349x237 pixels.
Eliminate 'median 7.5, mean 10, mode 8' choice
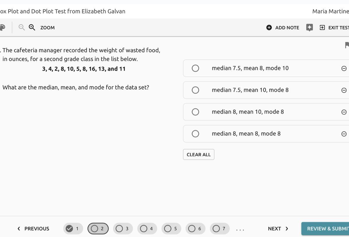pos(344,90)
